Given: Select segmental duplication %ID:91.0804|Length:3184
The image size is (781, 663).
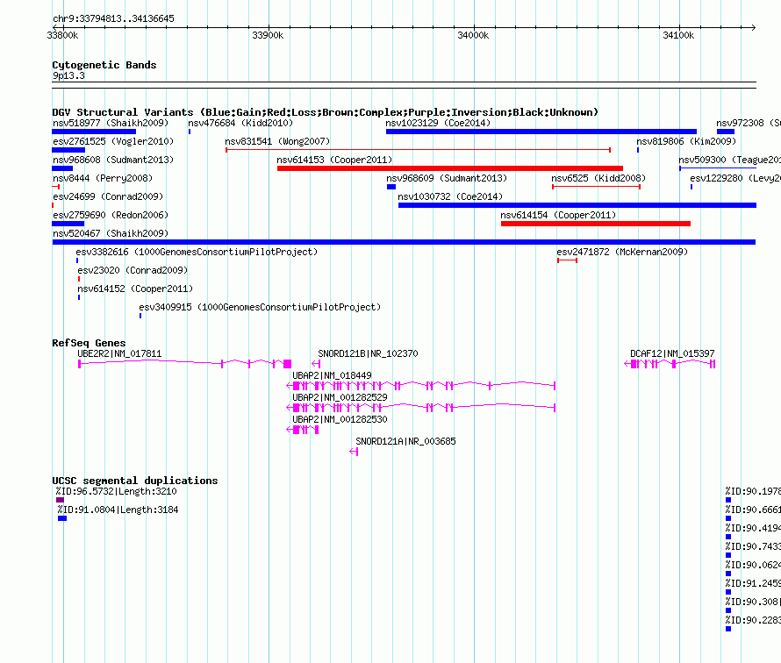Looking at the screenshot, I should click(118, 510).
